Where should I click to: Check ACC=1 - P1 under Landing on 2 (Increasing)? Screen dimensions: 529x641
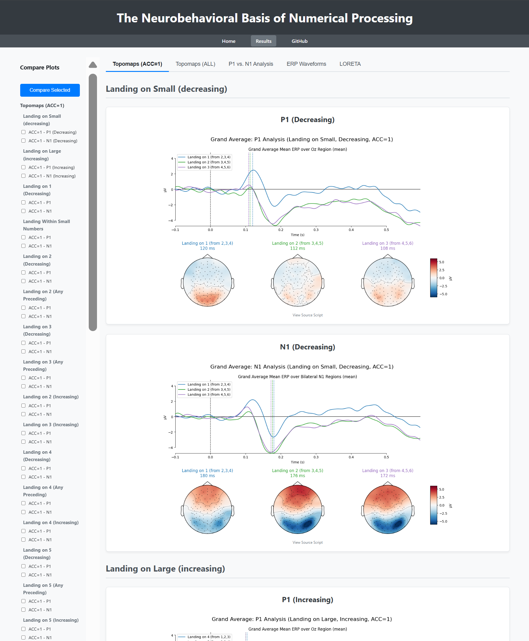24,406
